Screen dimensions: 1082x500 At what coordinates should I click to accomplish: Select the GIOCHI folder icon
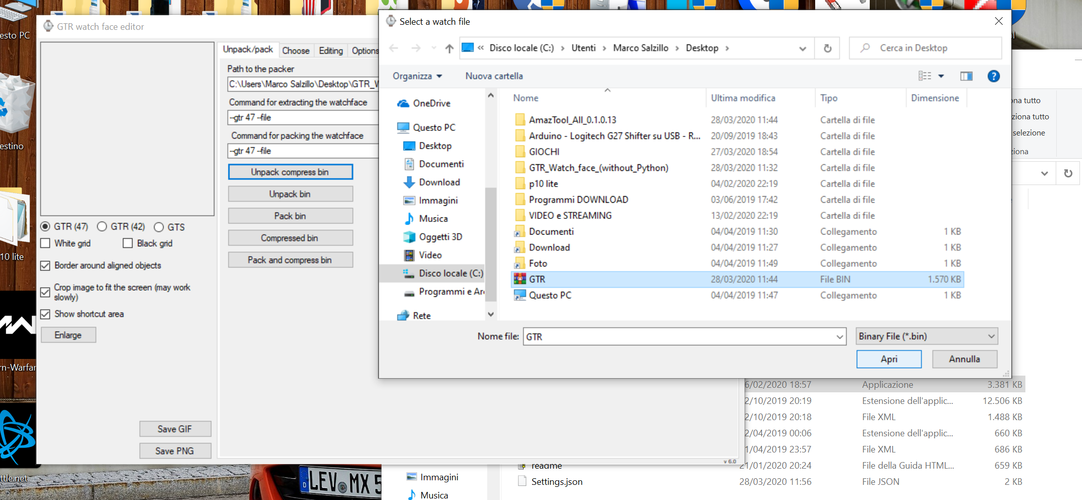coord(520,152)
